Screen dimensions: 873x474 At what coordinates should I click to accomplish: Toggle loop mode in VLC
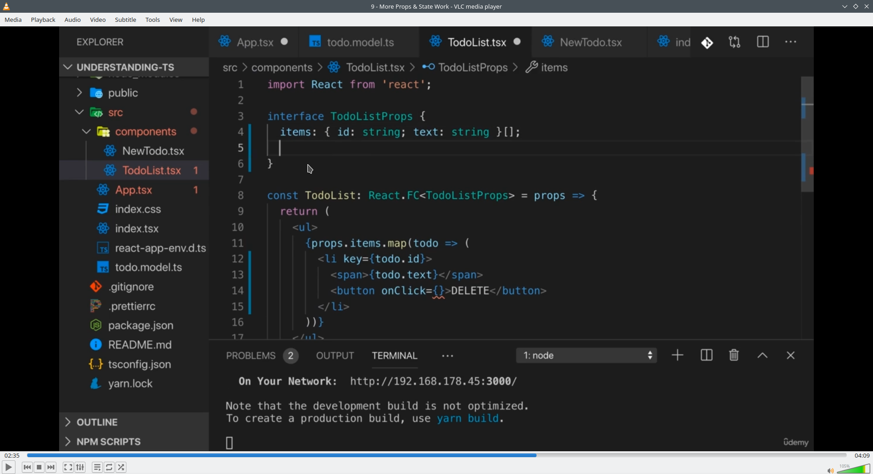pos(109,467)
